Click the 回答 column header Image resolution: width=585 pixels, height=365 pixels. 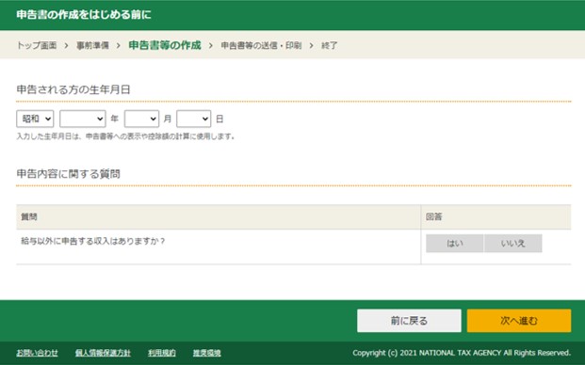(x=434, y=216)
